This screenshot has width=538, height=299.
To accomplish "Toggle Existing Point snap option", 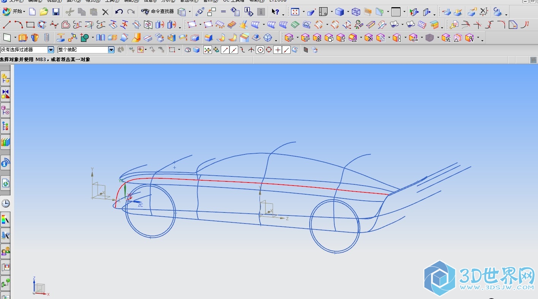I will 278,50.
